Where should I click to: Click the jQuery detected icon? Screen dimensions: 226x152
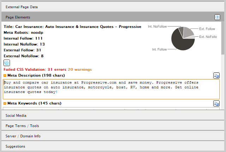(7, 63)
